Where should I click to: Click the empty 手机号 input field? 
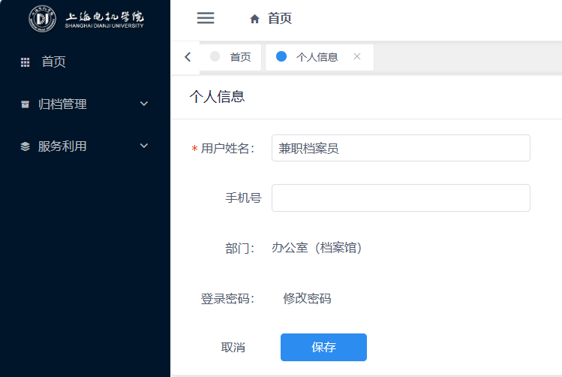coord(401,198)
